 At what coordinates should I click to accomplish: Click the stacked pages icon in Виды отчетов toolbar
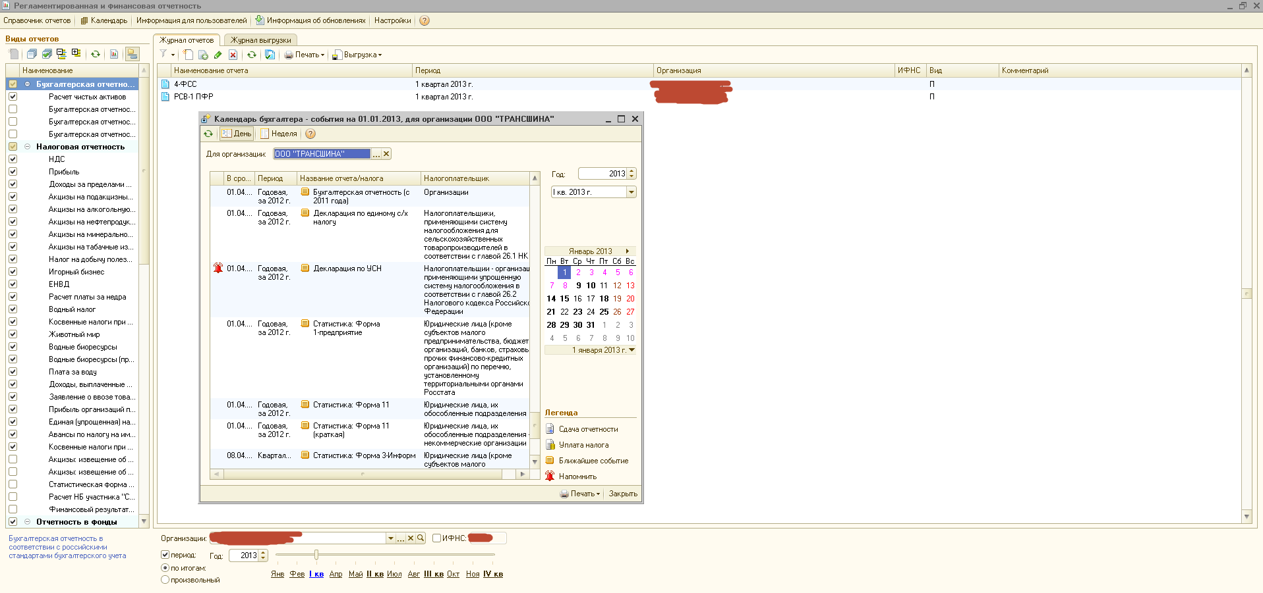(x=32, y=54)
